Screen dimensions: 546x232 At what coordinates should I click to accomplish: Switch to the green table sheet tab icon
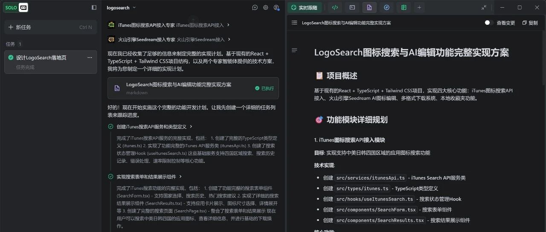pos(404,7)
